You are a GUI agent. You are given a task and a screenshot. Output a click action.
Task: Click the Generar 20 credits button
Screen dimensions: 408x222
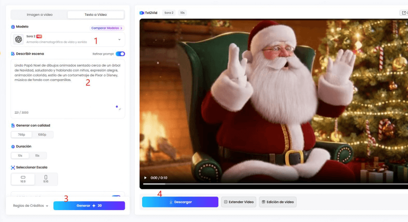click(89, 206)
